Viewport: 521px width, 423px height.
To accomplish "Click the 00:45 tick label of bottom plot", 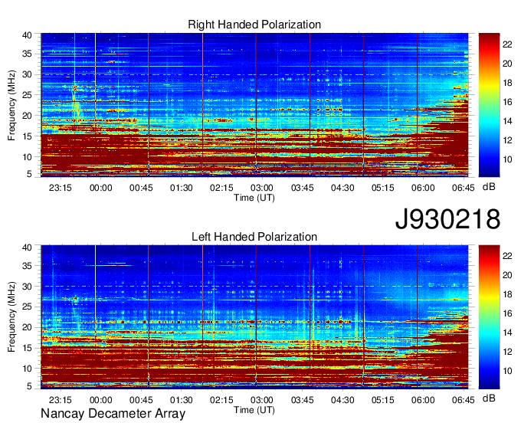I will 141,400.
